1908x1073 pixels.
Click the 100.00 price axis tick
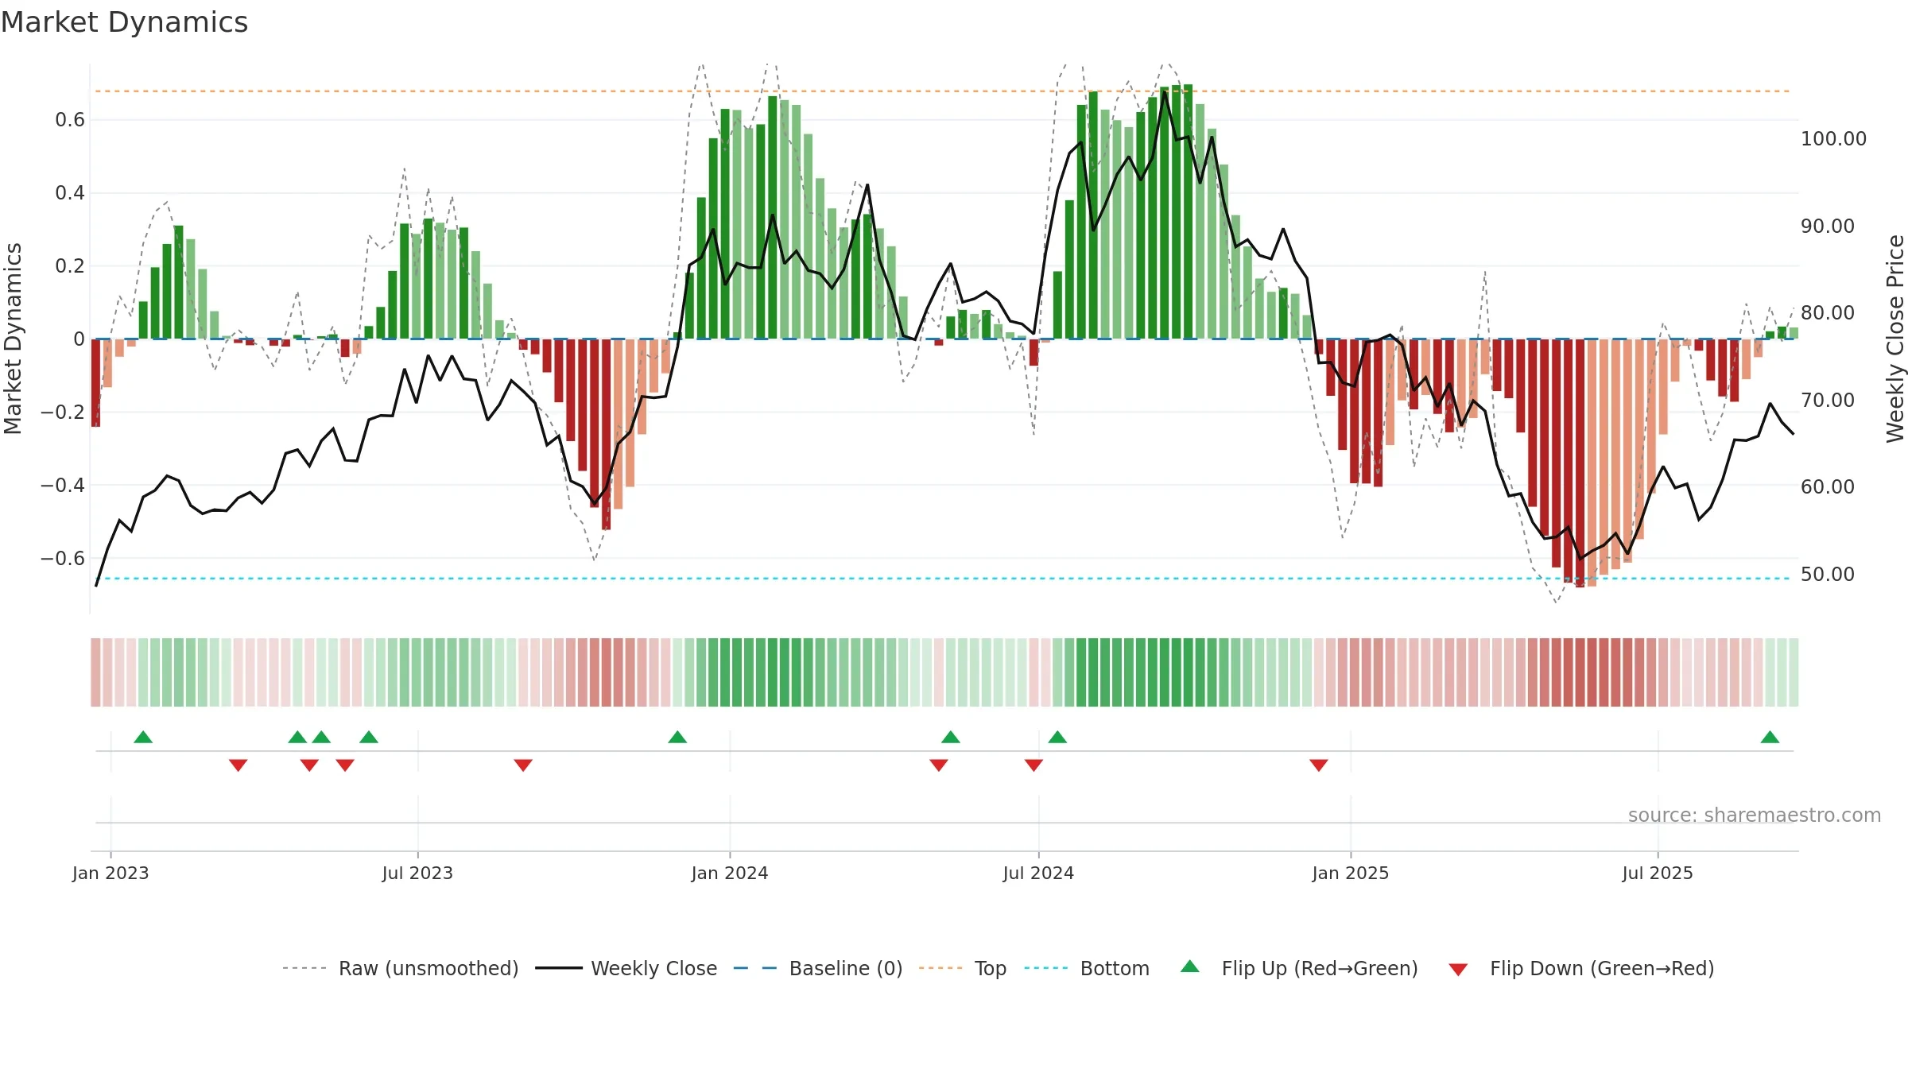pos(1833,139)
